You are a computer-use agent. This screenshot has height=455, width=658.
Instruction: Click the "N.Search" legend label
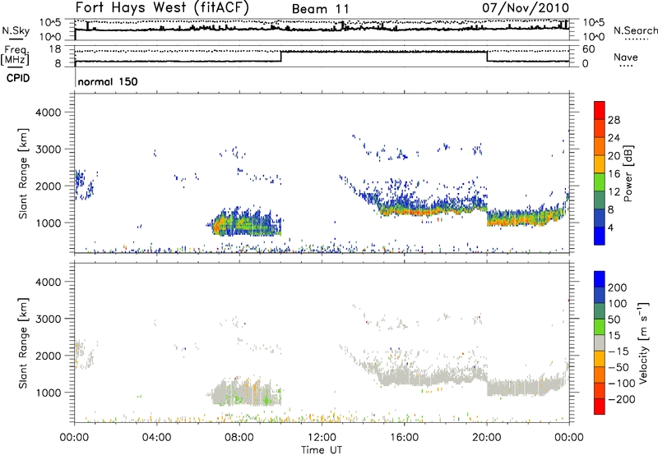click(x=635, y=30)
